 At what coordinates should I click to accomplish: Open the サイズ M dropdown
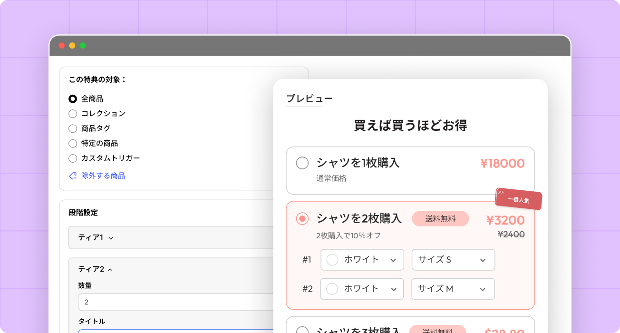[453, 289]
